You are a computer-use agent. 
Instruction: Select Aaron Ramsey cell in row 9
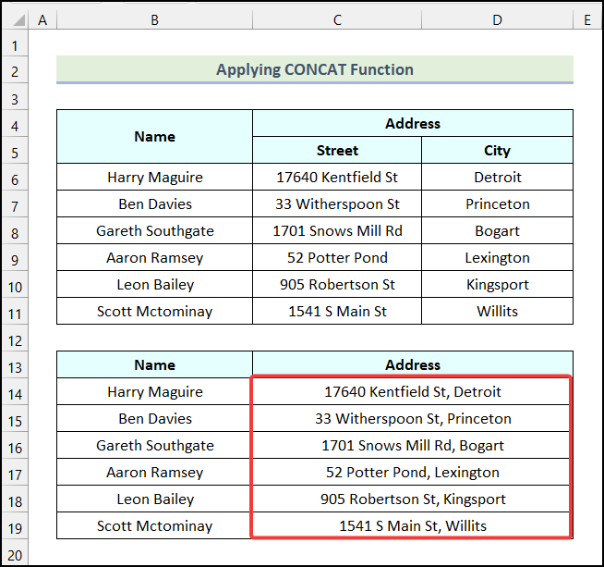154,257
